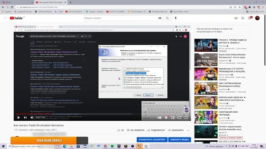Reload the page
266x149 pixels.
click(x=12, y=7)
